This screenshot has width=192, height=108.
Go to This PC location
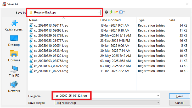(14, 71)
